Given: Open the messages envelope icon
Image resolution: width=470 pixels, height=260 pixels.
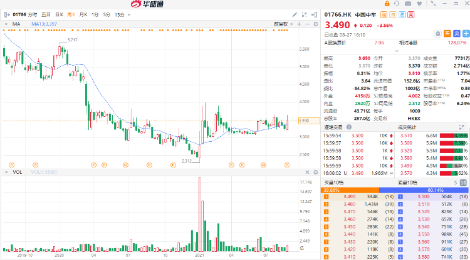Looking at the screenshot, I should coord(408,4).
